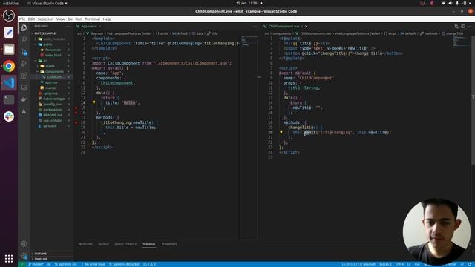
Task: Launch Google Chrome from the dock
Action: 9,66
